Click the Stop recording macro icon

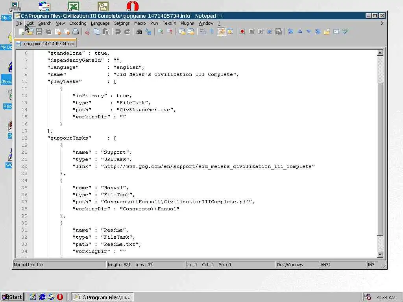pos(251,31)
